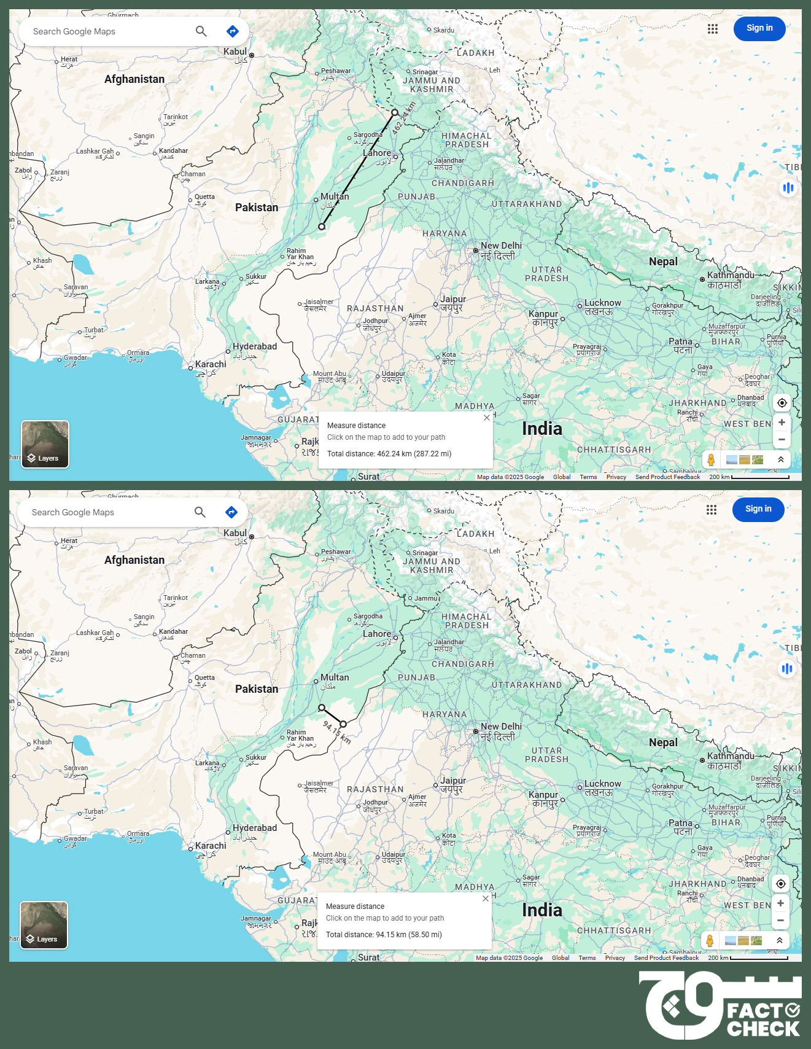Screen dimensions: 811x1049
Task: Open Google apps grid in the 94.15 km map
Action: (x=712, y=510)
